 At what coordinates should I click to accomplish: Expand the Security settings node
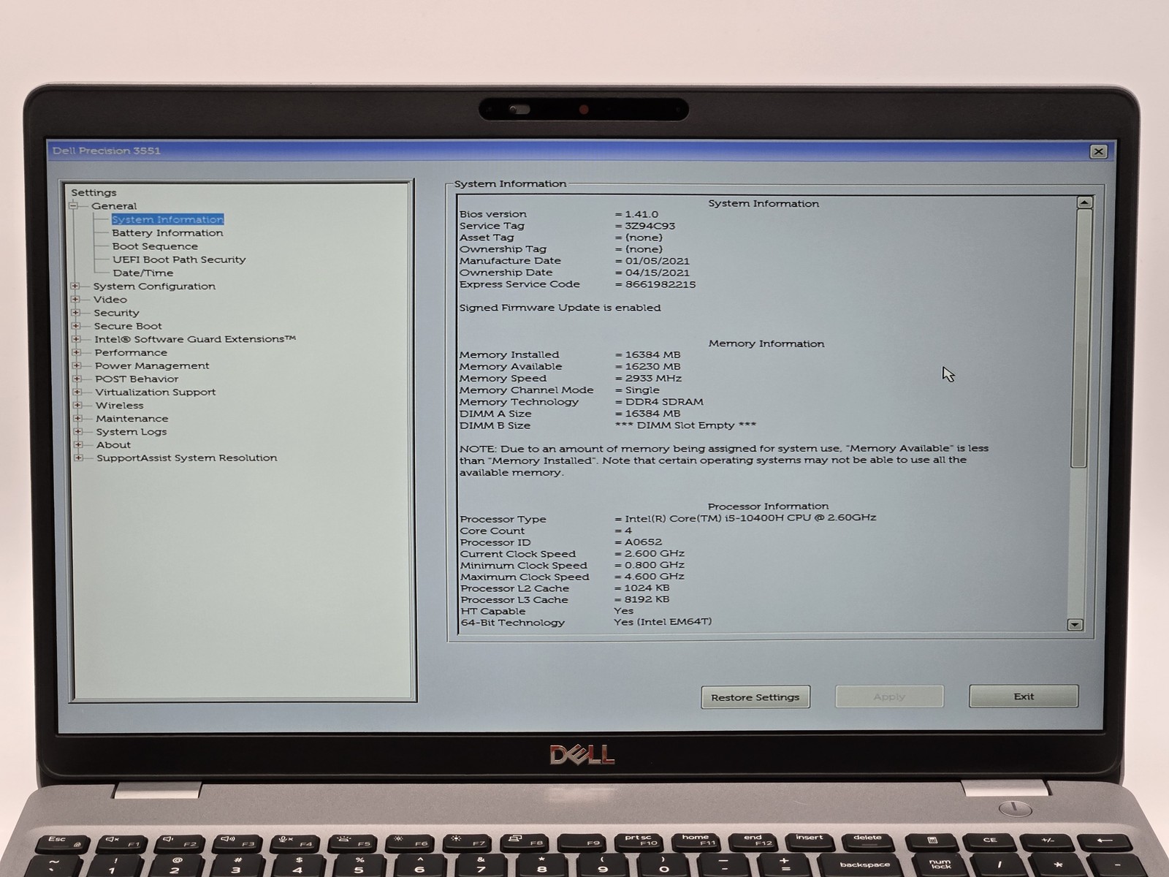click(75, 312)
